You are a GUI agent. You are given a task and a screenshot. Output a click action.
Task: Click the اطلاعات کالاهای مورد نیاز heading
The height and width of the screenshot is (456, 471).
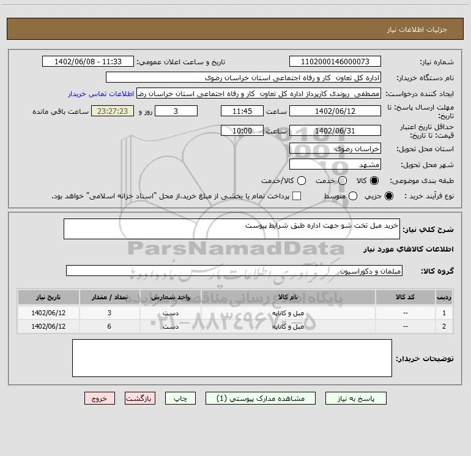(x=409, y=249)
